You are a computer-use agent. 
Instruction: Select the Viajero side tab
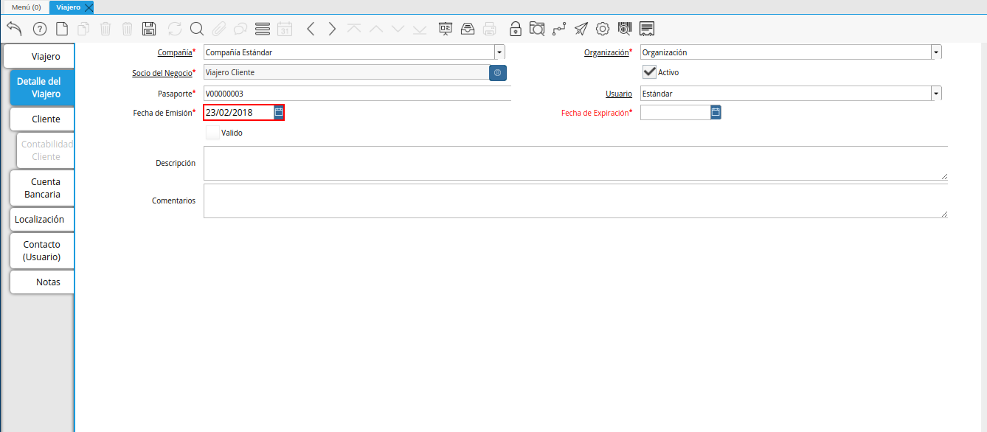coord(39,56)
